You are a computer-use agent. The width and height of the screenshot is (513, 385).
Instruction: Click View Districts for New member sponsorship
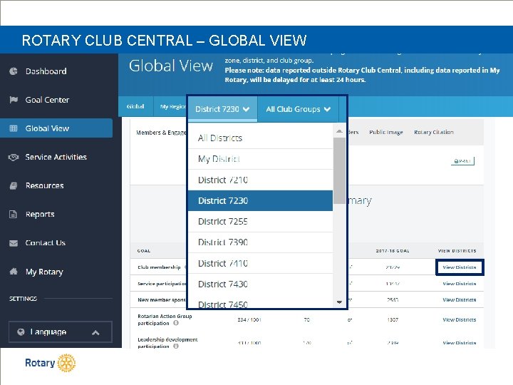(460, 299)
